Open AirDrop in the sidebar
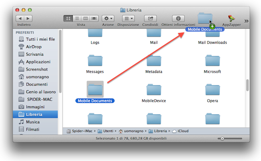This screenshot has width=261, height=161. pos(33,46)
